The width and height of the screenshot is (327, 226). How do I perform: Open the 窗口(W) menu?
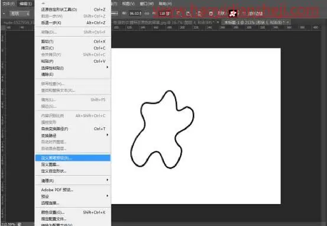click(x=147, y=4)
